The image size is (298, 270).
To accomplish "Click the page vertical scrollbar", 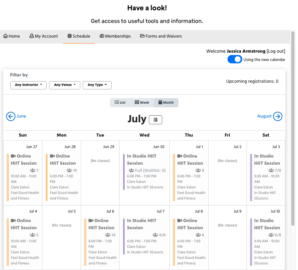I will point(293,128).
